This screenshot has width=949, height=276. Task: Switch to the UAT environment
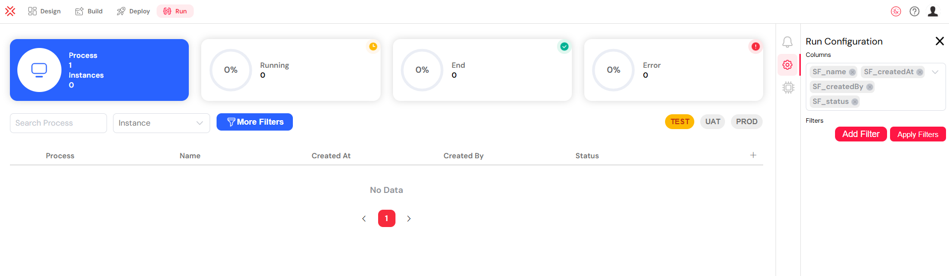(713, 122)
